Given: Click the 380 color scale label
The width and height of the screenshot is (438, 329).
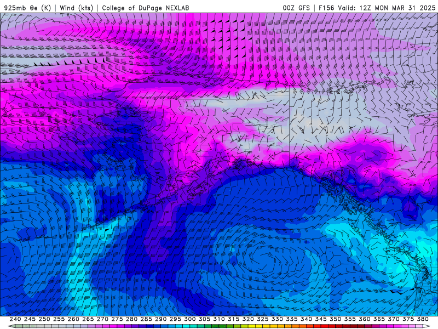Looking at the screenshot, I should [x=423, y=319].
